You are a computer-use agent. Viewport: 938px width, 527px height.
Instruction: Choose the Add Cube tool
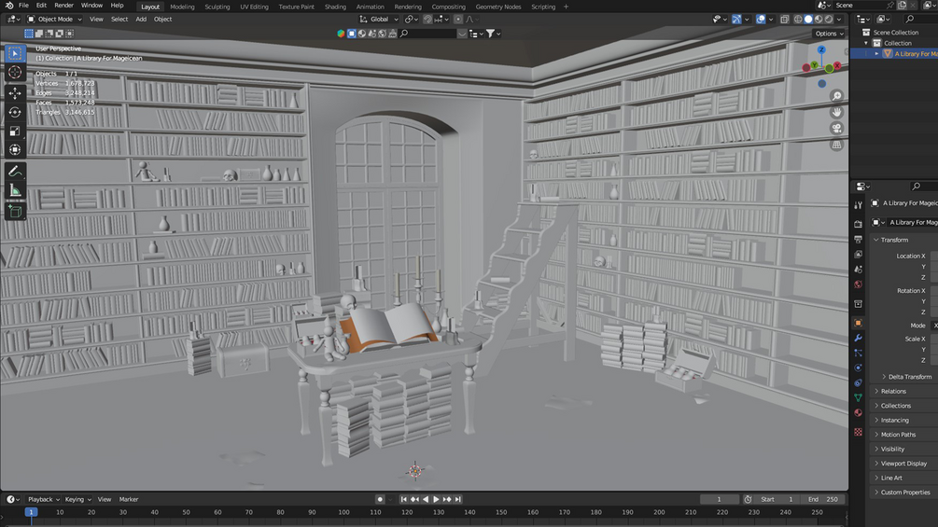pos(15,211)
